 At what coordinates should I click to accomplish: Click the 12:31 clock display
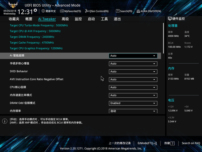(x=25, y=12)
